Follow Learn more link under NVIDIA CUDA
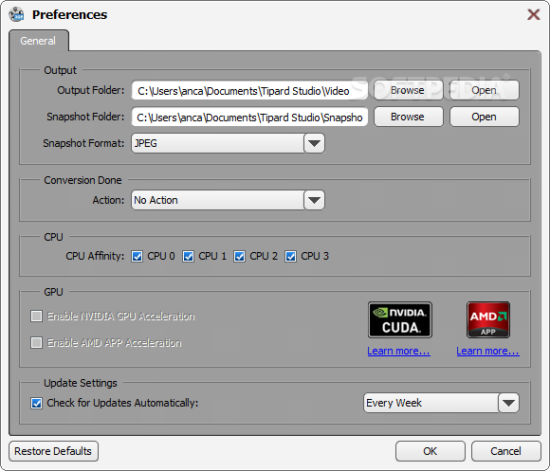This screenshot has height=471, width=550. (x=399, y=351)
